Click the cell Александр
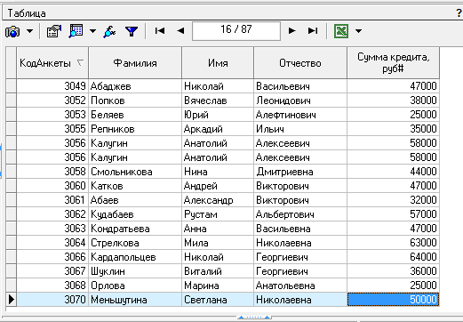The width and height of the screenshot is (463, 322). coord(218,200)
